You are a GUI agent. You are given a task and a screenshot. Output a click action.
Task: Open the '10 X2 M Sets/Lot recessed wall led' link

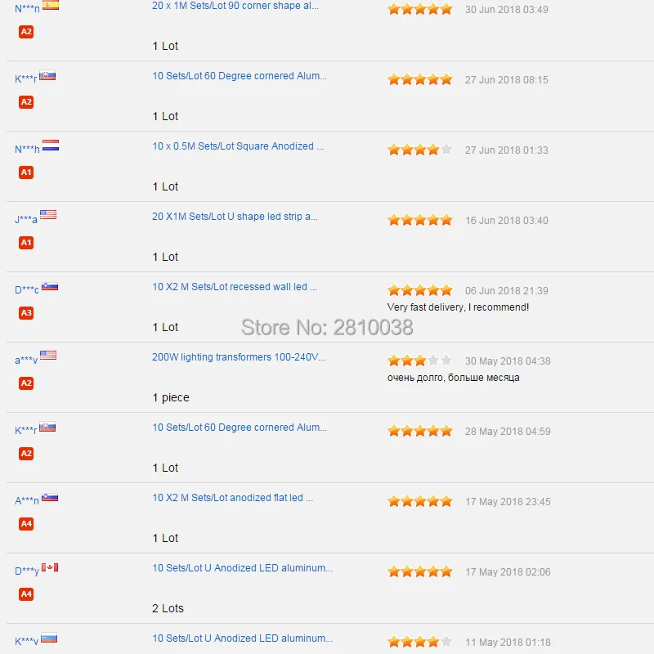pyautogui.click(x=235, y=287)
